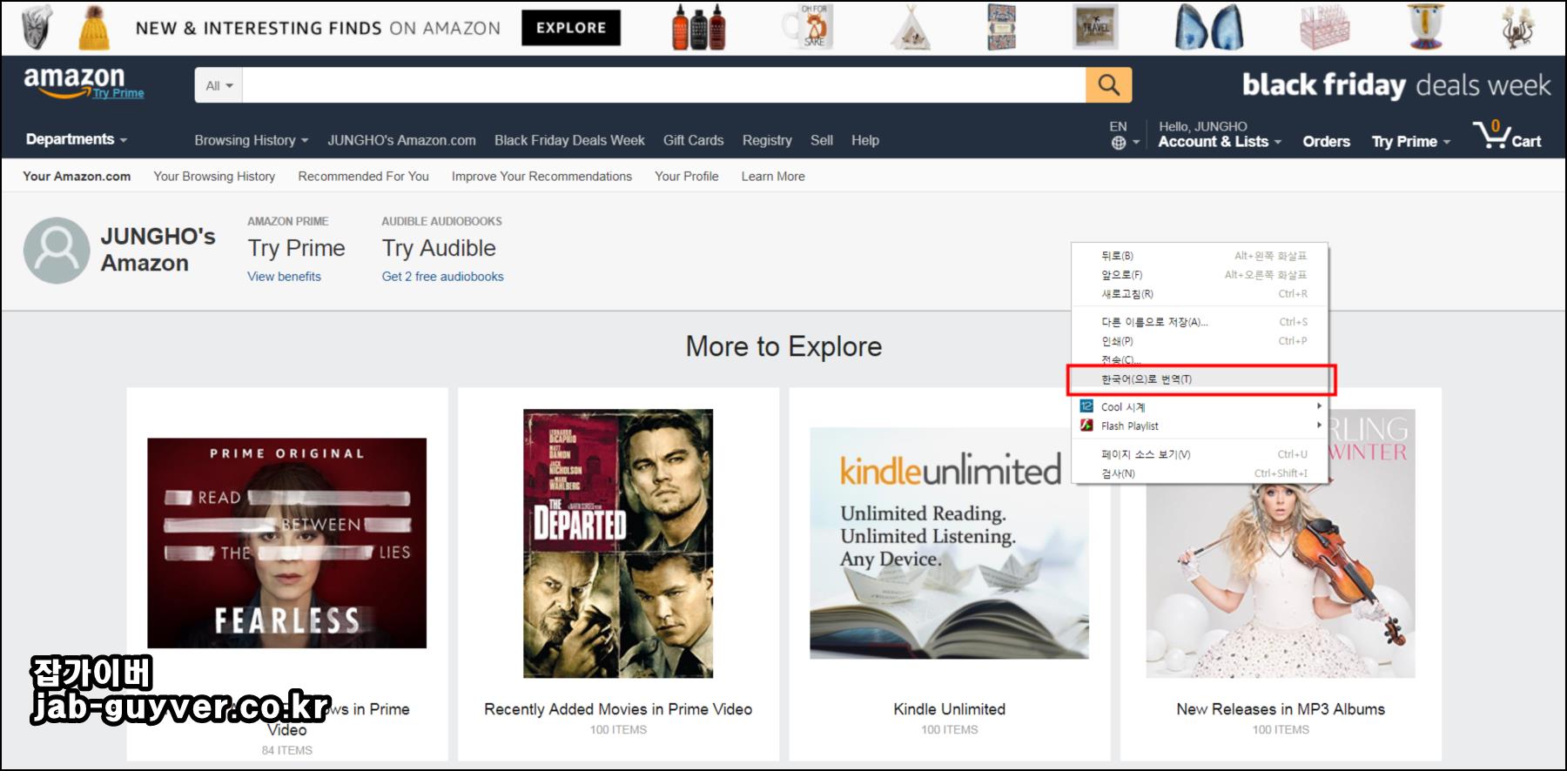1567x771 pixels.
Task: Click the JUNGHO profile avatar icon
Action: [x=57, y=251]
